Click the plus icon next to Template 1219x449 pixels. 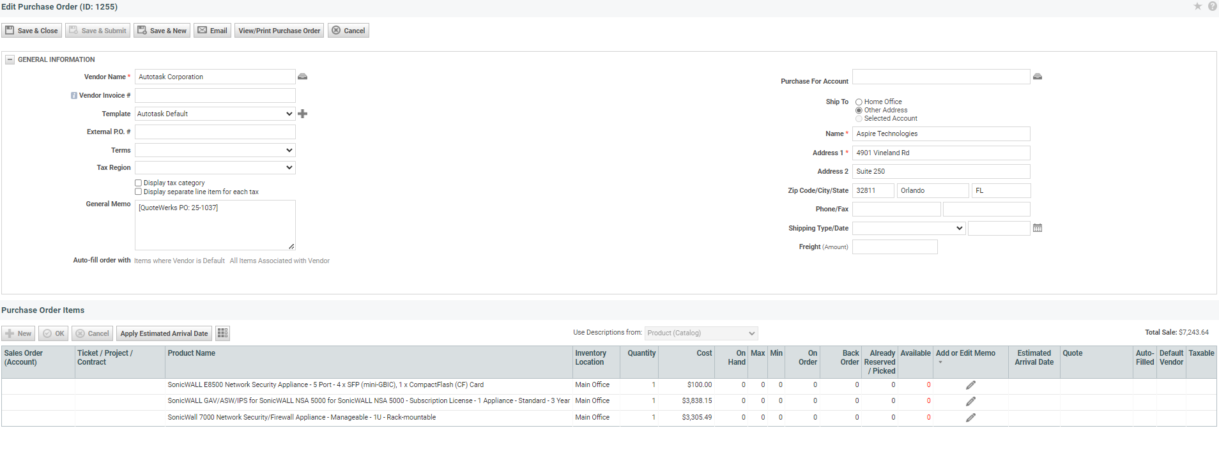pyautogui.click(x=303, y=114)
